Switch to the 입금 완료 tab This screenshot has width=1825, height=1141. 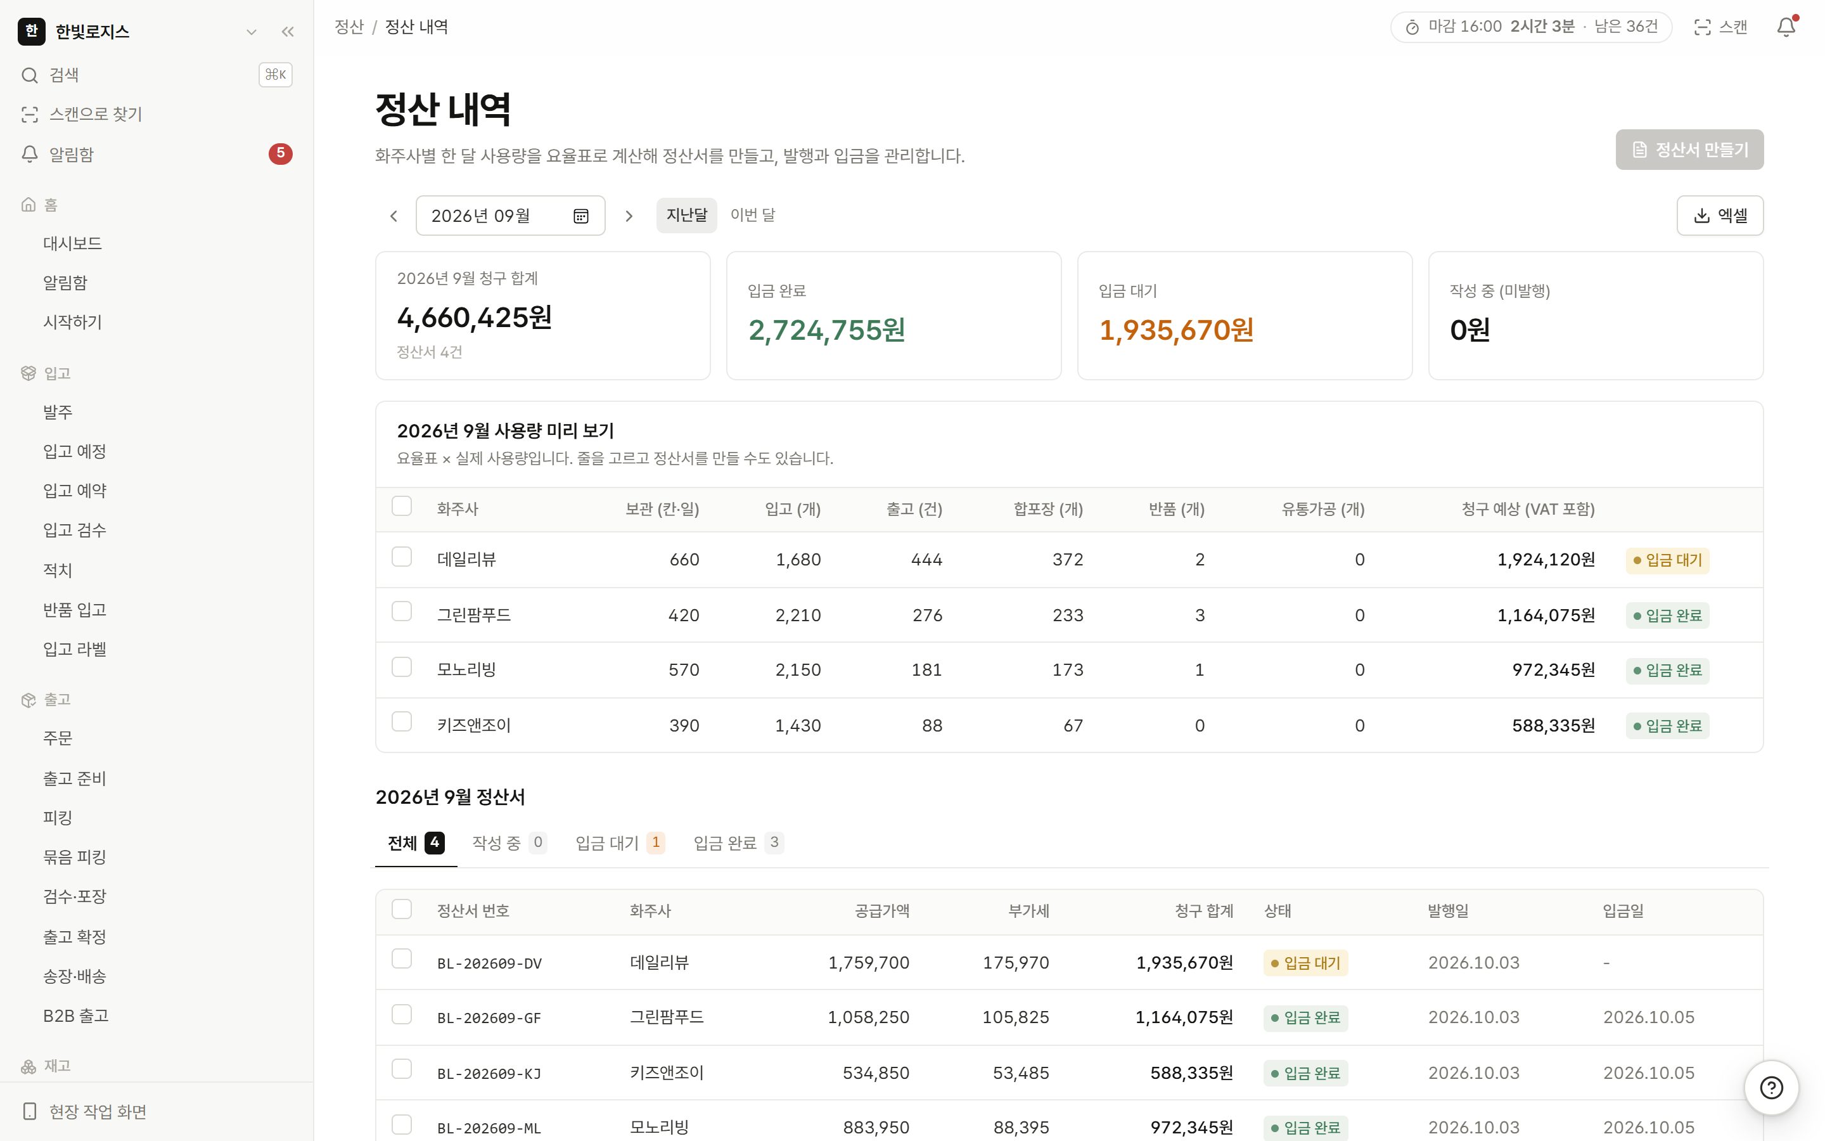tap(738, 843)
